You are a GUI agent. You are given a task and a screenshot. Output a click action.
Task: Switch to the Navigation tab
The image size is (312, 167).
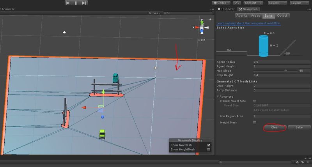click(x=248, y=9)
